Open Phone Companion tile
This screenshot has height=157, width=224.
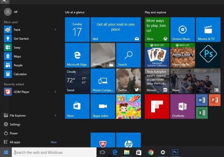tap(103, 81)
